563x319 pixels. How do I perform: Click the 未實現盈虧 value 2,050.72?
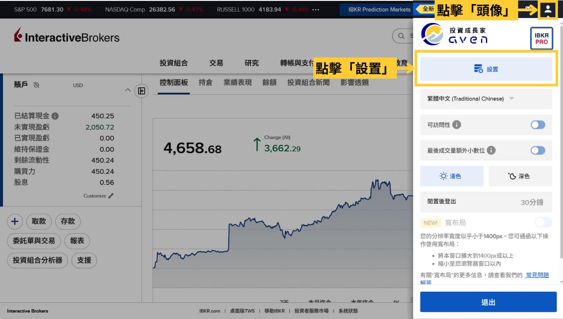(x=100, y=127)
